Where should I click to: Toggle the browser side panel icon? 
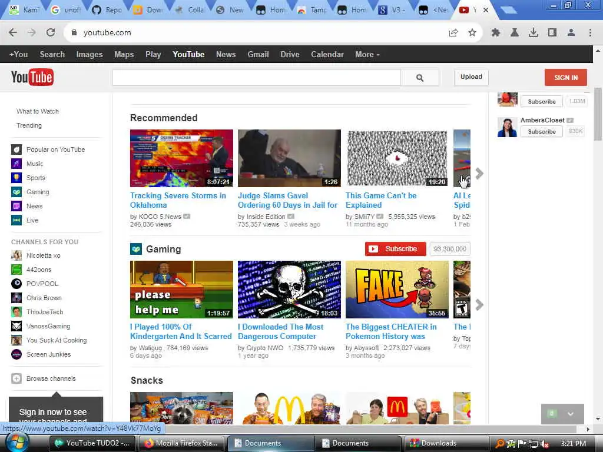tap(552, 33)
